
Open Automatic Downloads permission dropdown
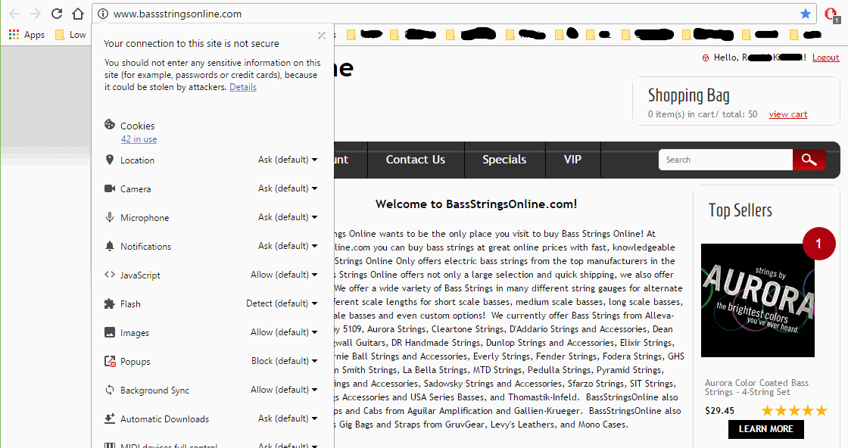[288, 418]
